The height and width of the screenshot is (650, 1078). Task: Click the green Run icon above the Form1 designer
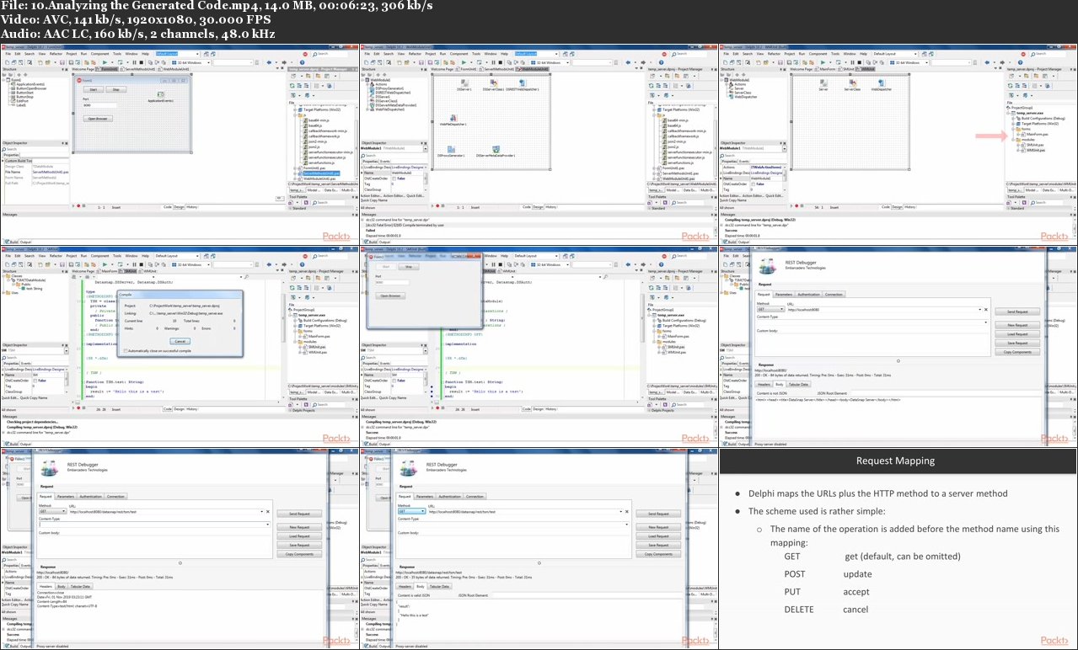pos(105,62)
